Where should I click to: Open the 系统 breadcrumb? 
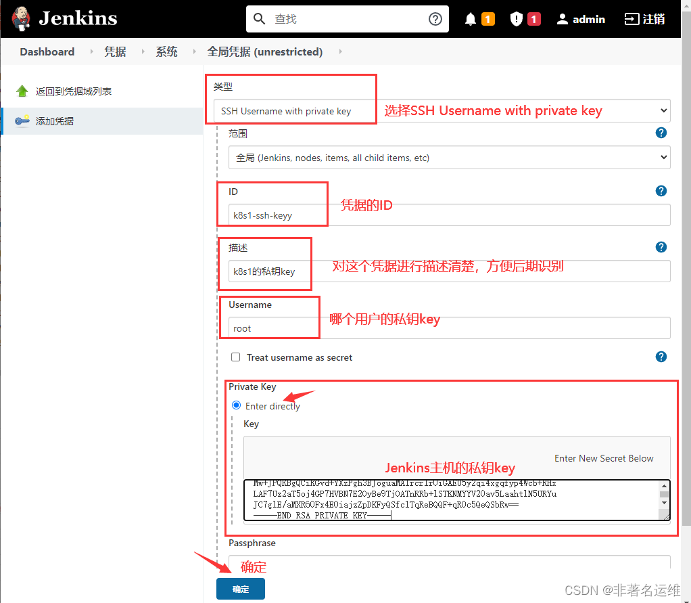(x=166, y=51)
